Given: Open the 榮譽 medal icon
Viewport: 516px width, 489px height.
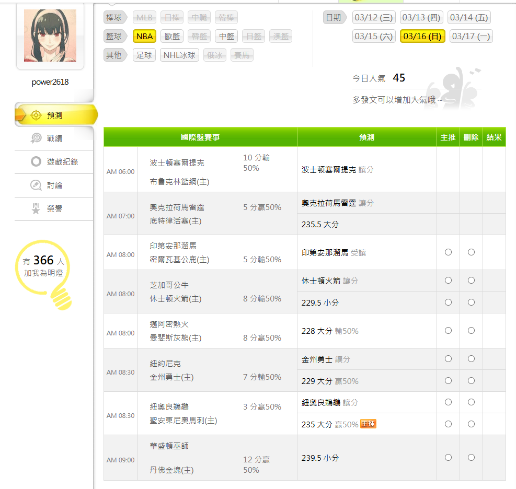Looking at the screenshot, I should [x=36, y=208].
